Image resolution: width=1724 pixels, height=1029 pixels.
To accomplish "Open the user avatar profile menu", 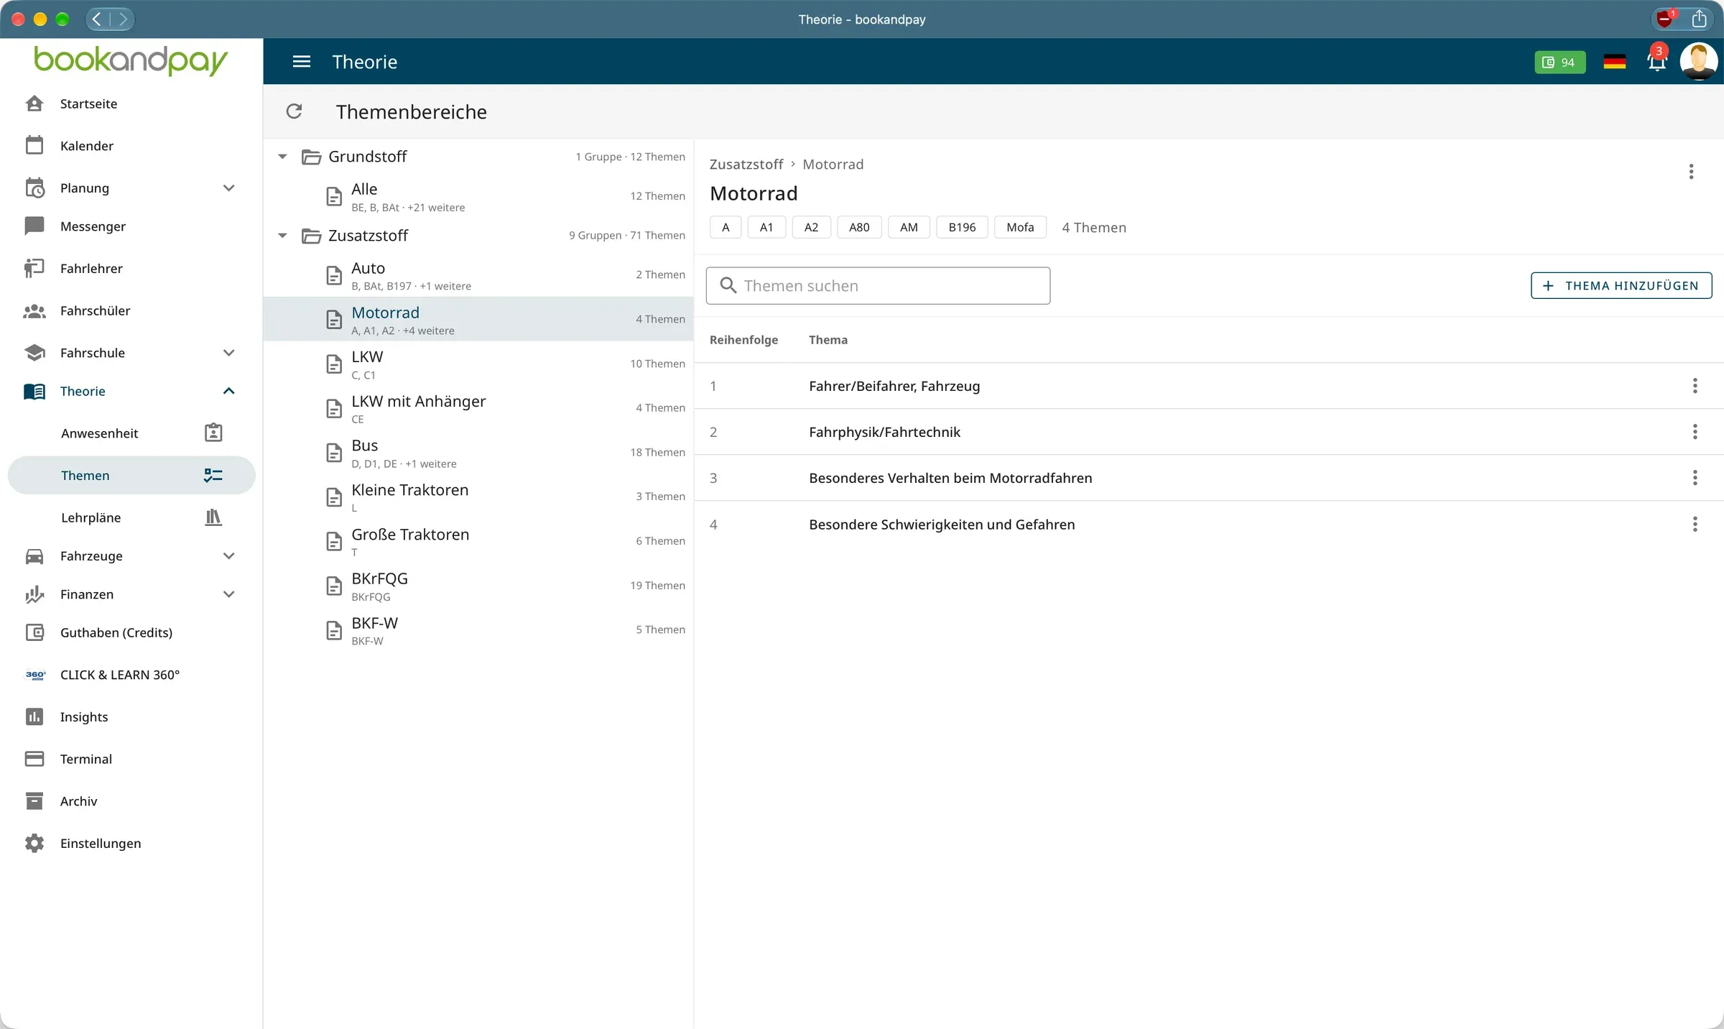I will coord(1698,62).
